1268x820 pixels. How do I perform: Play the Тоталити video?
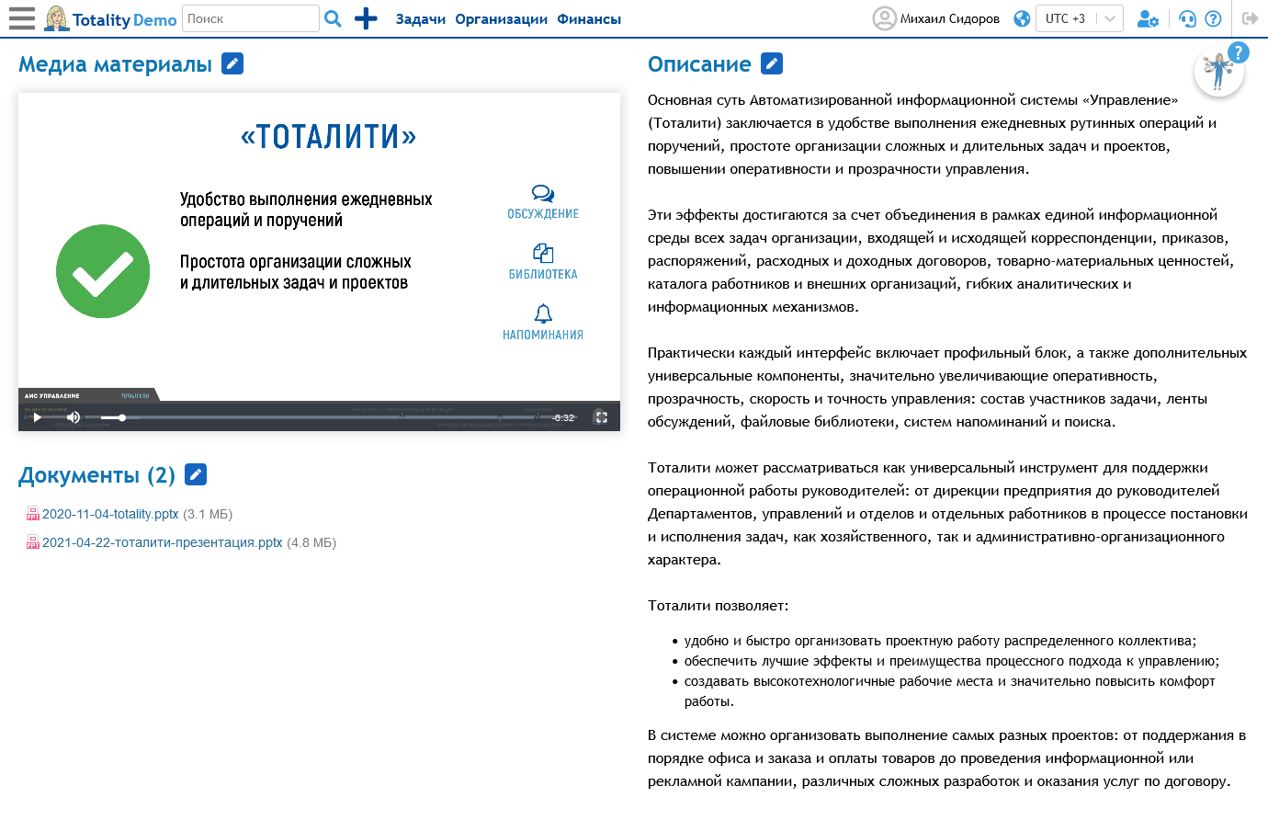(37, 417)
